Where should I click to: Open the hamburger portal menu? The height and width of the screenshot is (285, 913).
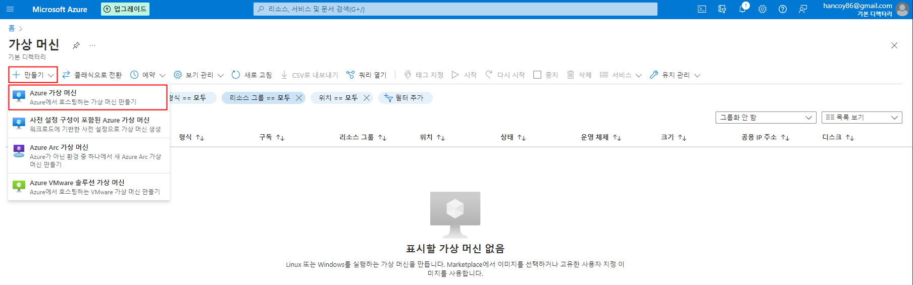click(x=10, y=9)
